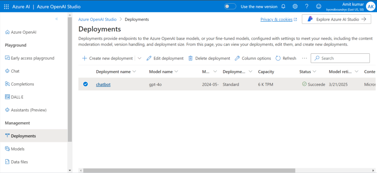Select Deployments in the sidebar
The height and width of the screenshot is (173, 377).
pyautogui.click(x=34, y=136)
